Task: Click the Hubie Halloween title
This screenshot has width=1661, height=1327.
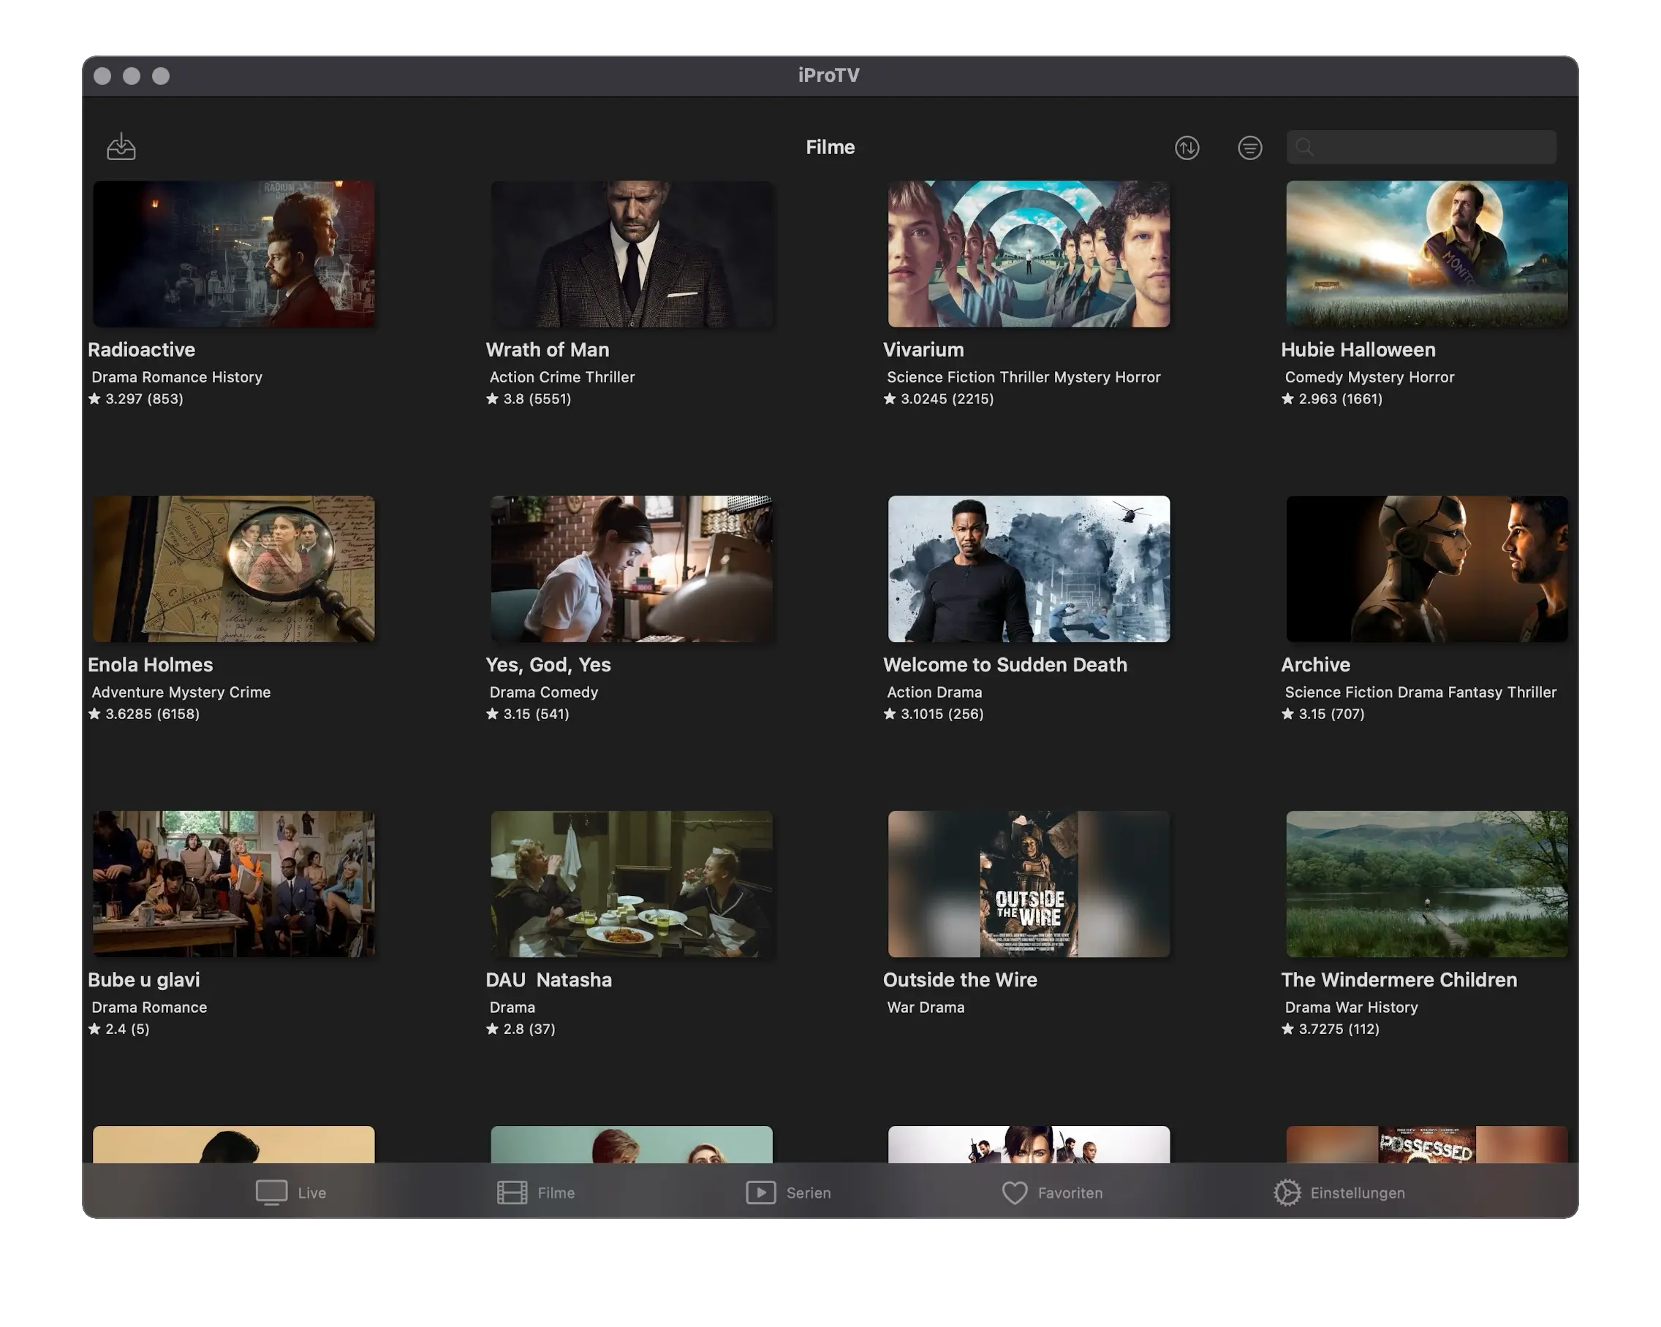Action: tap(1358, 350)
